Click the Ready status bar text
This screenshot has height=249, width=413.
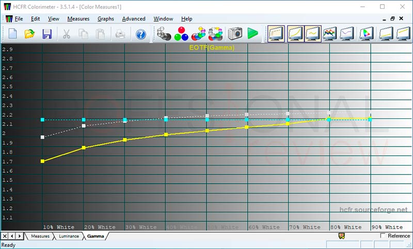(x=8, y=245)
